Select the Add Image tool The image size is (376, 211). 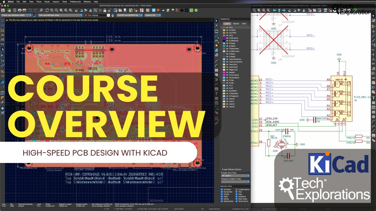click(216, 89)
